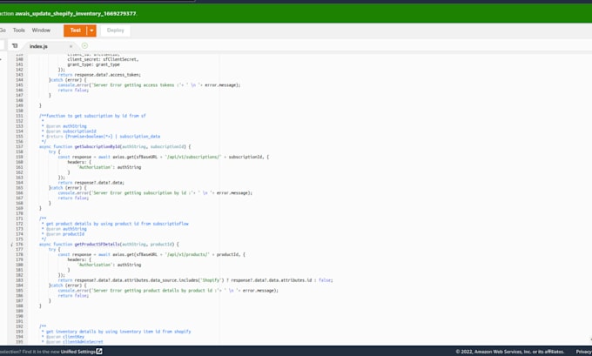The height and width of the screenshot is (356, 592).
Task: Close the index.js tab
Action: click(71, 46)
